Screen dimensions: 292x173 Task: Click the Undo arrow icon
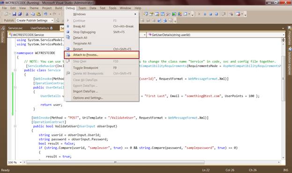(45, 14)
